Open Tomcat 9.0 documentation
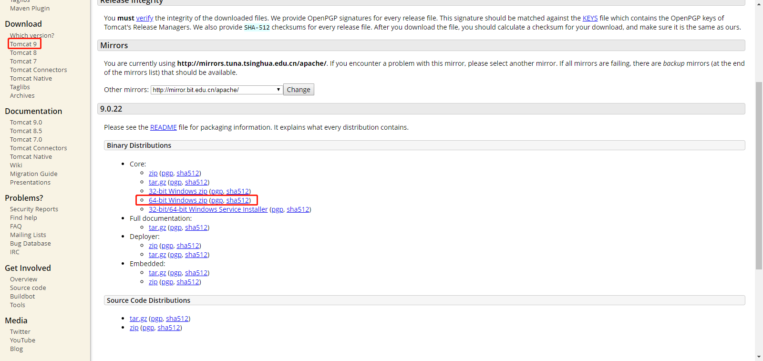Screen dimensions: 763x361 (x=26, y=122)
